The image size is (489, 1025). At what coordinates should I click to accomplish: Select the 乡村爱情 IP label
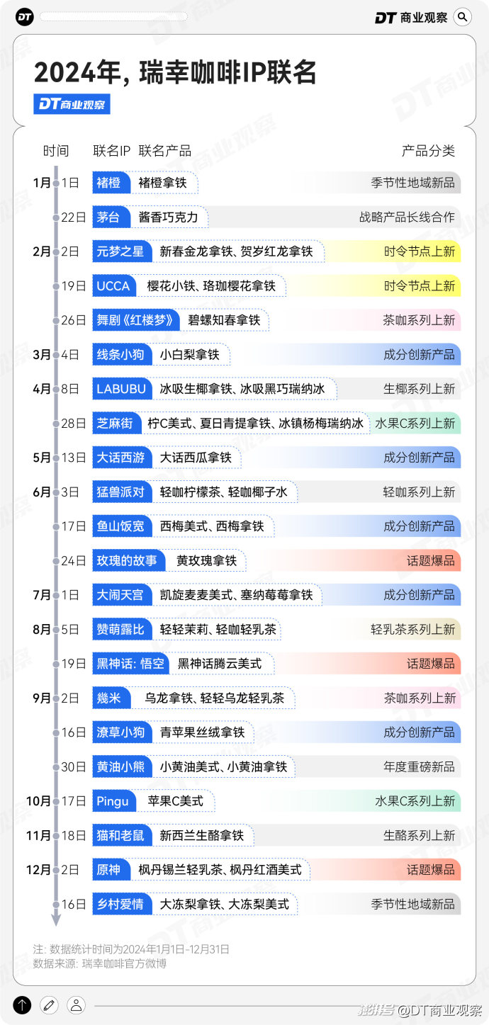[120, 904]
